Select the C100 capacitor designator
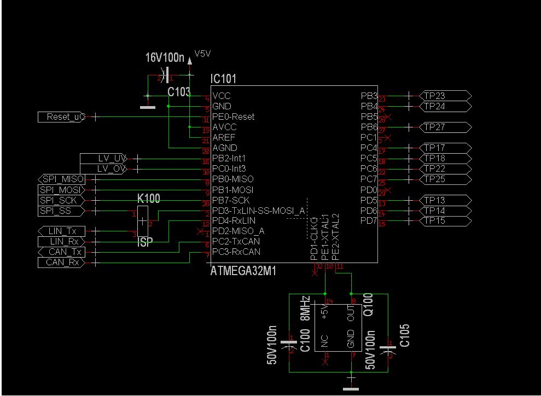Screen dimensions: 541x396 [305, 341]
